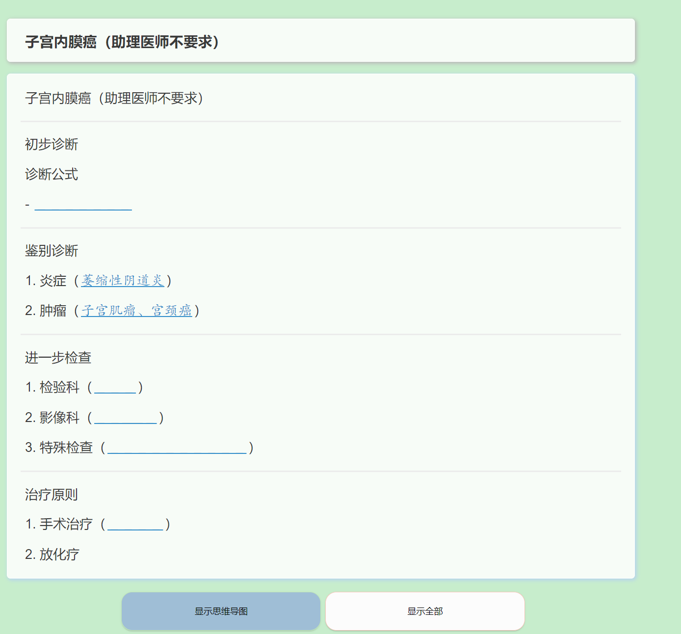Reveal the blank after 检验科

[x=115, y=388]
